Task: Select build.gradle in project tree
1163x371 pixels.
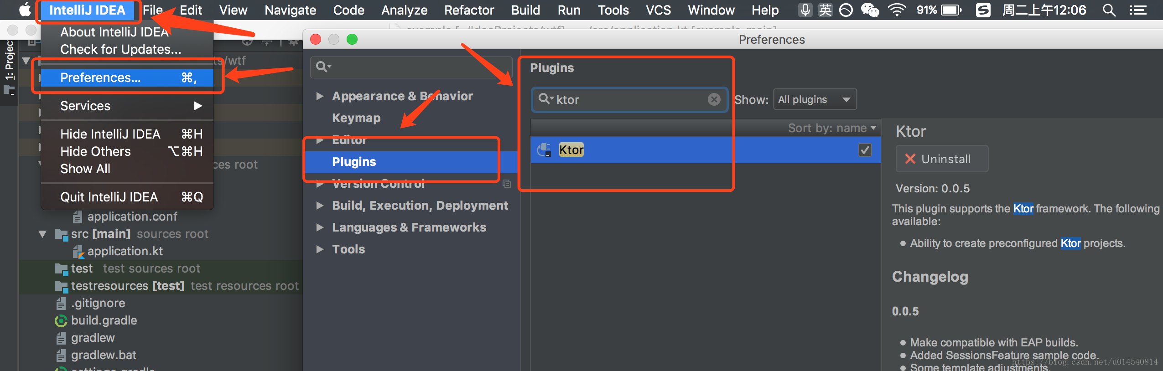Action: pyautogui.click(x=104, y=320)
